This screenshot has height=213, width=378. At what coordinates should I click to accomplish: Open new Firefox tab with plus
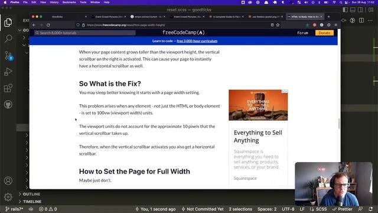(328, 17)
